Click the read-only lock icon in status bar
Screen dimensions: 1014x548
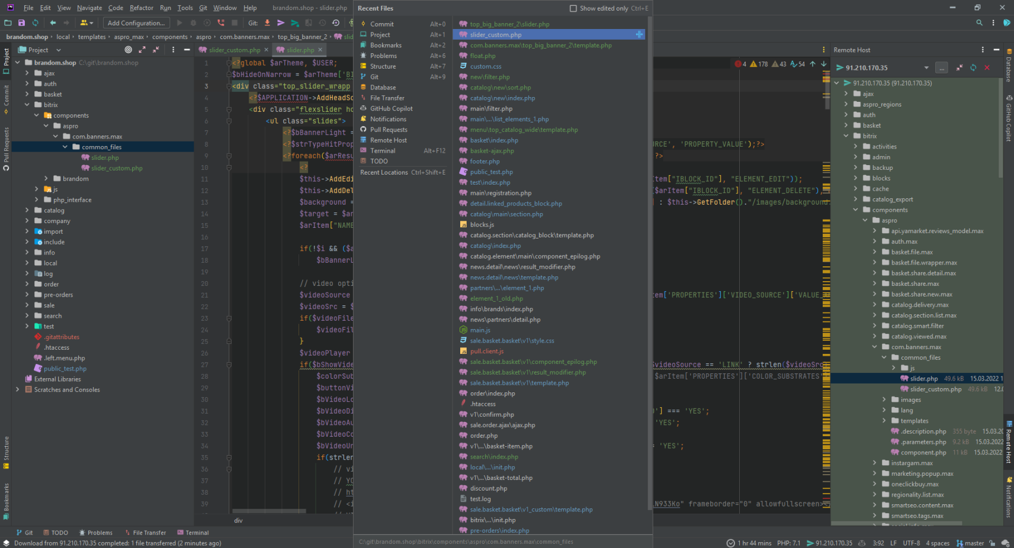point(992,543)
